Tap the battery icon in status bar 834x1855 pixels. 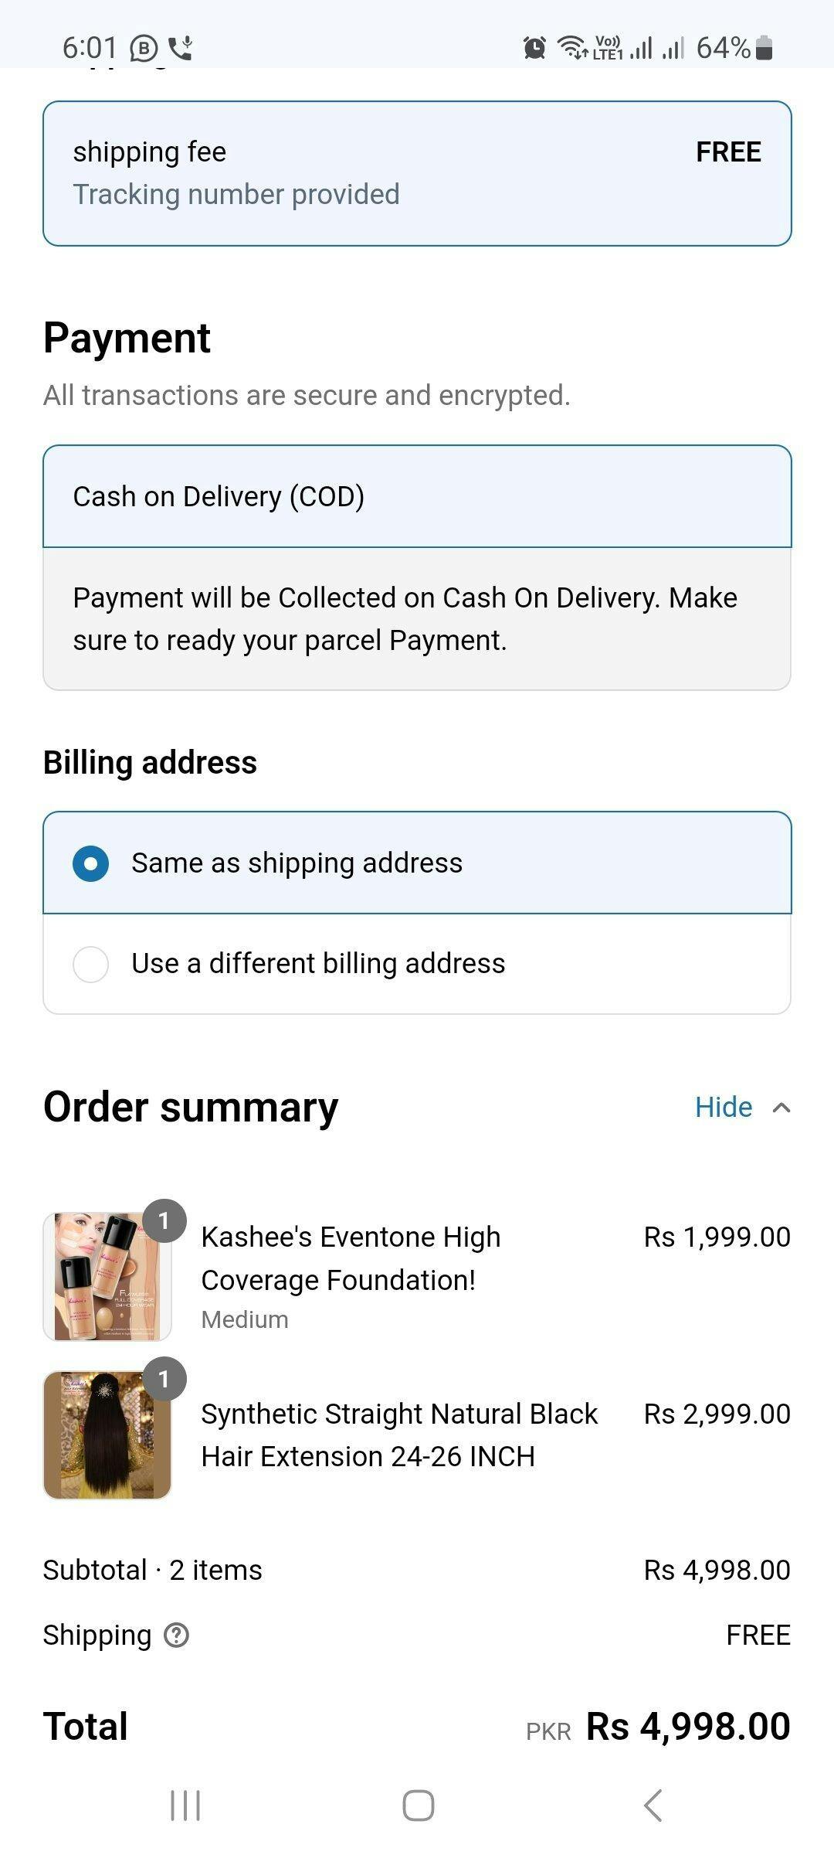coord(764,48)
